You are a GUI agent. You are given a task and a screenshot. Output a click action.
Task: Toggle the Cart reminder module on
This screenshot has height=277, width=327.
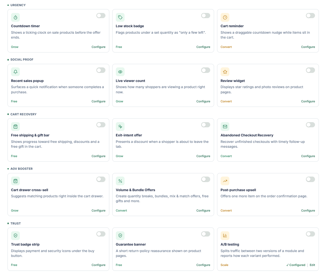[x=310, y=16]
